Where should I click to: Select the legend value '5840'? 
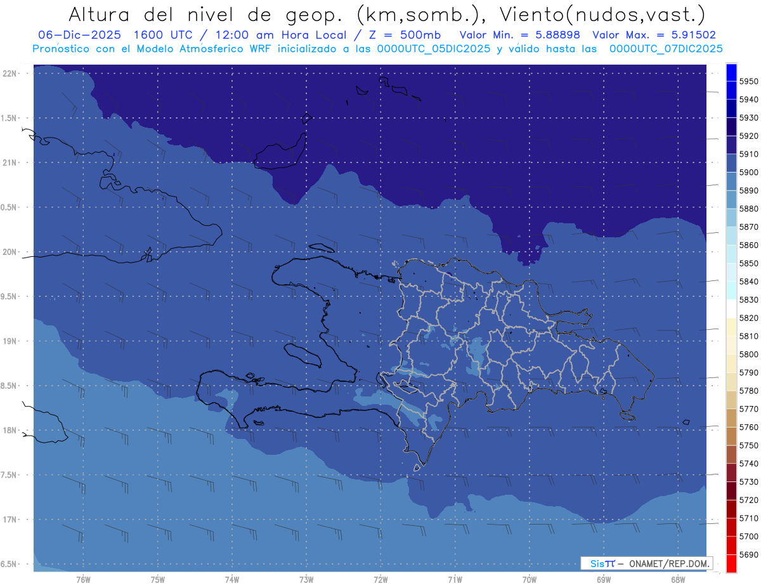point(749,281)
